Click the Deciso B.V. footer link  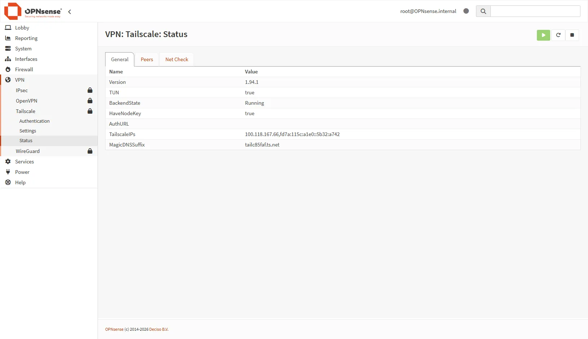(159, 329)
